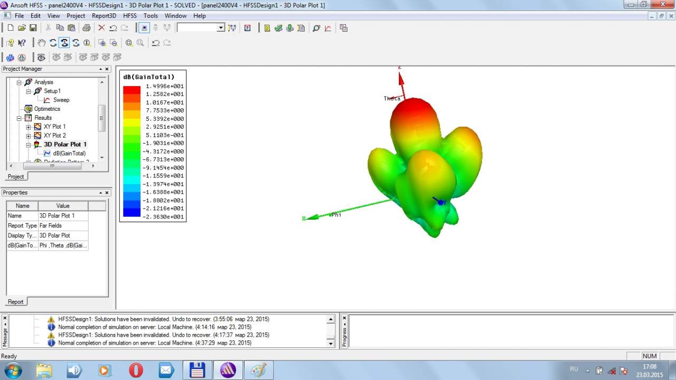This screenshot has width=676, height=380.
Task: Click the red X Delete icon
Action: (x=101, y=28)
